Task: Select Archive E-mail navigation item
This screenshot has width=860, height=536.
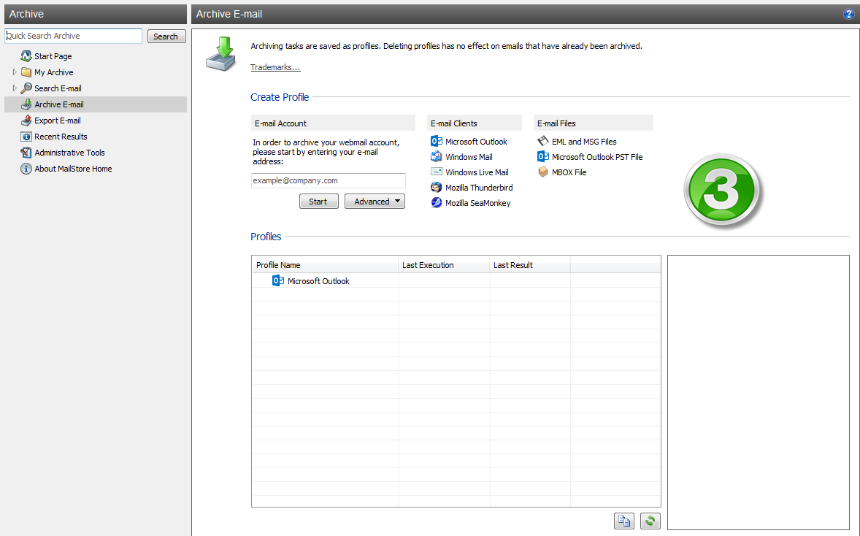Action: pos(96,104)
